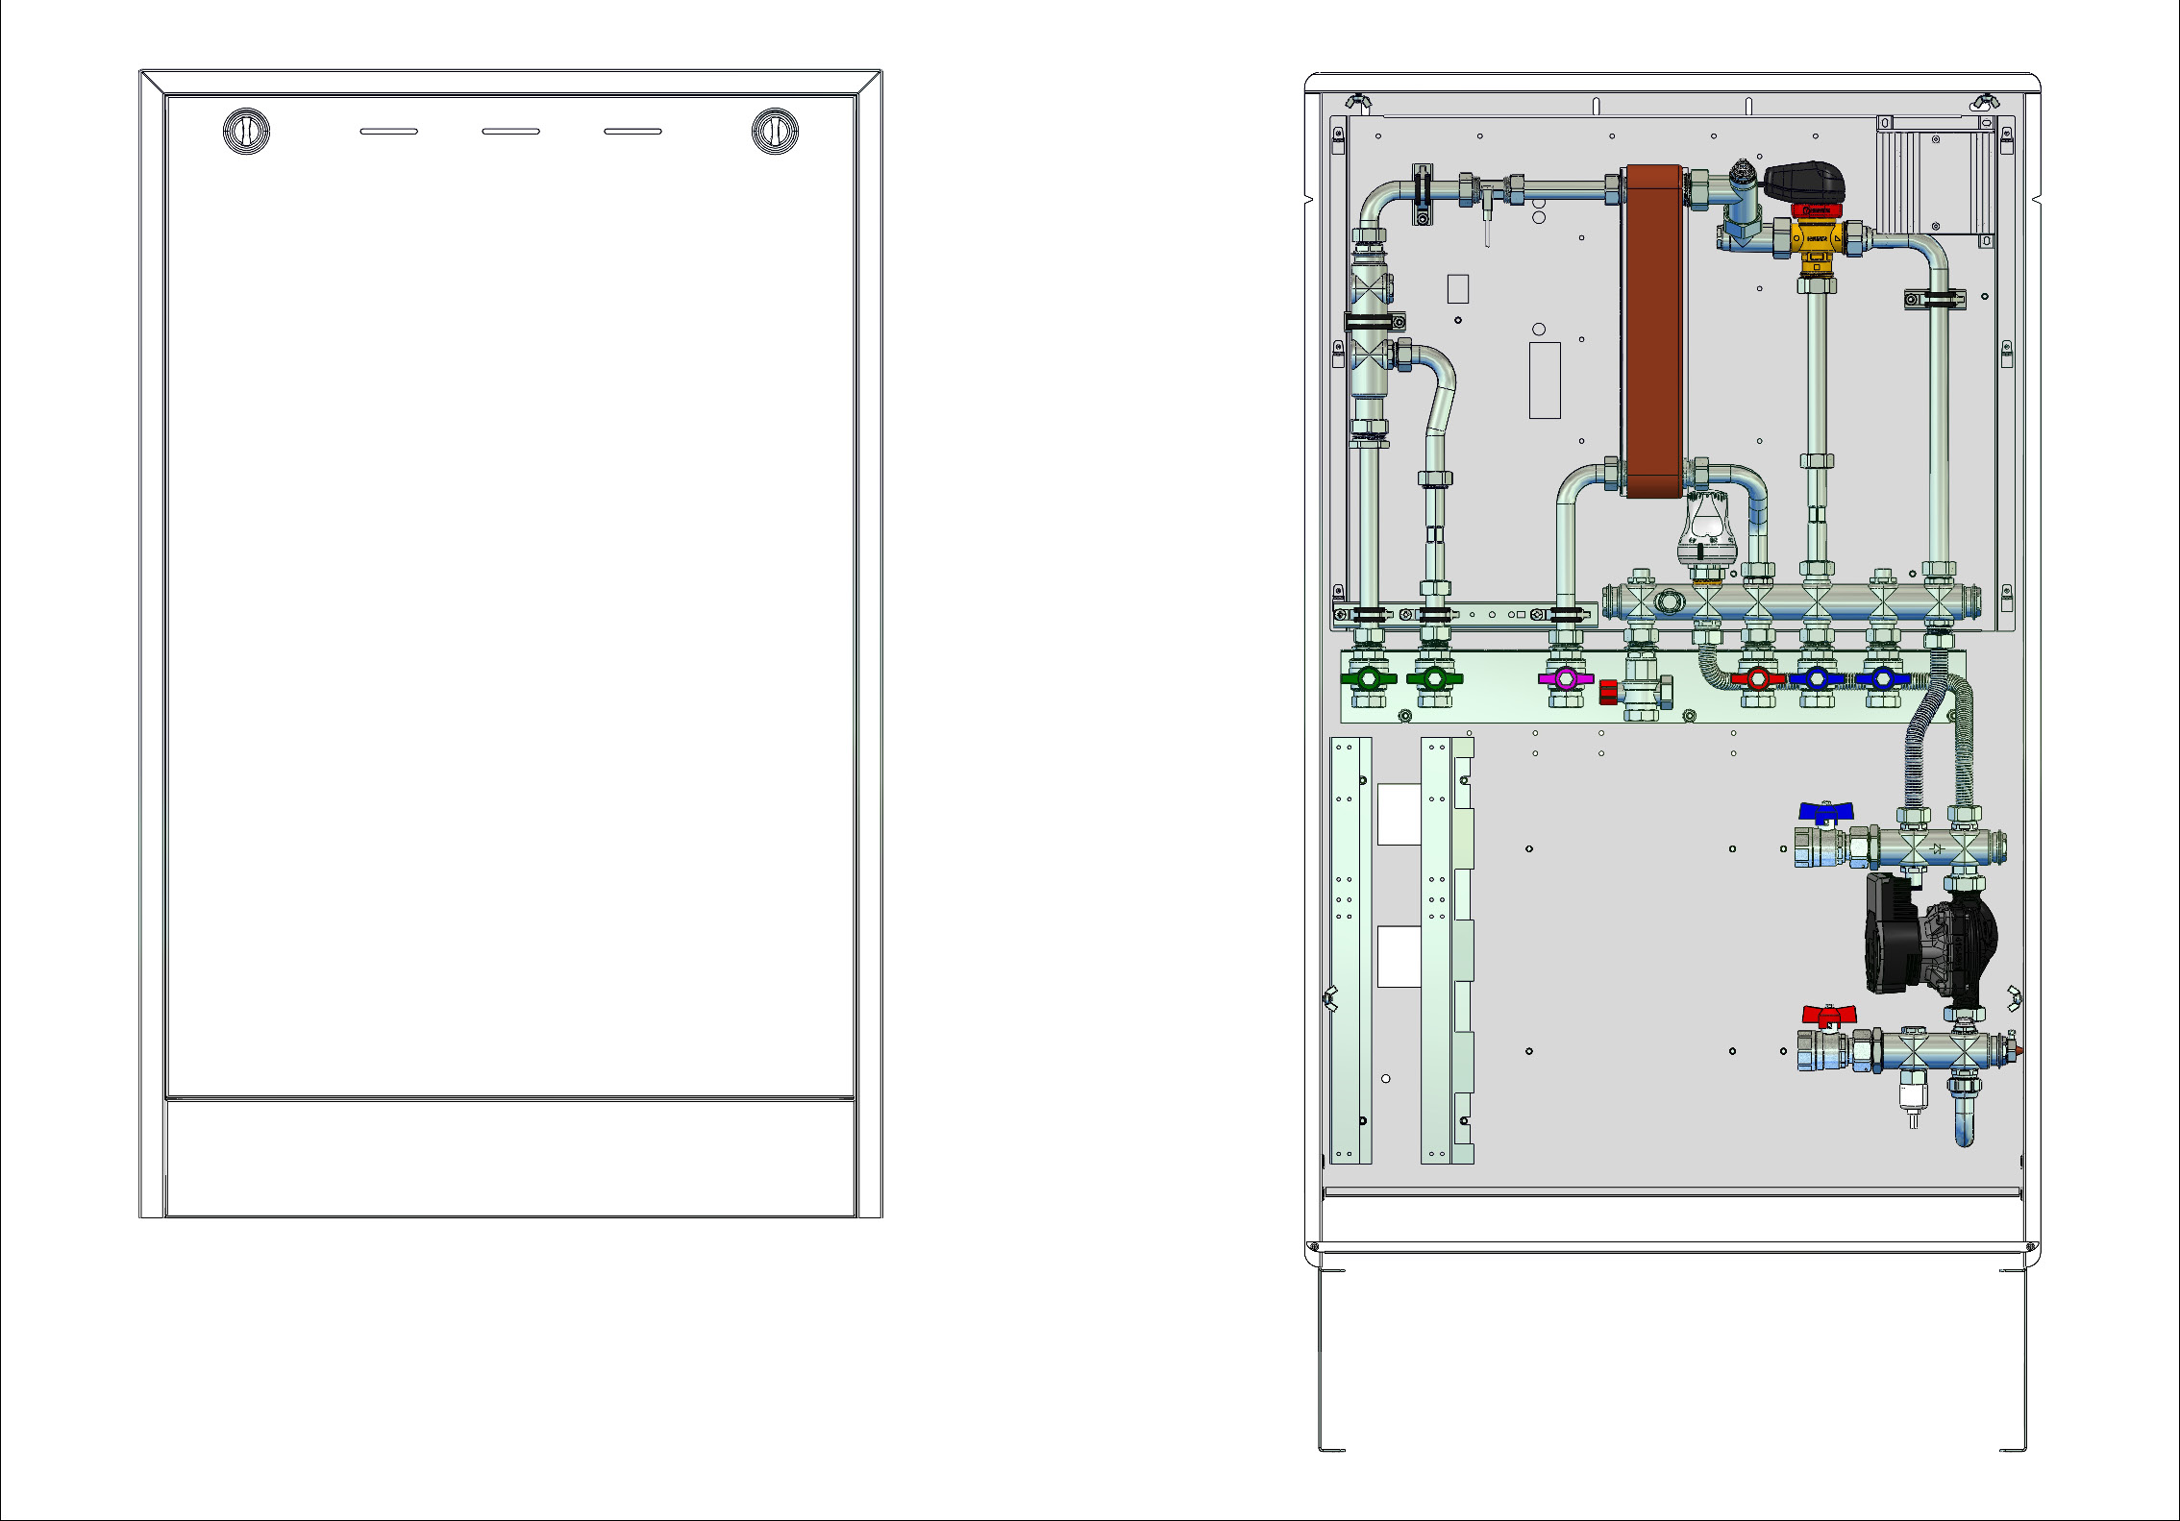The width and height of the screenshot is (2180, 1521).
Task: Click the leftmost green-handled ball valve
Action: click(x=1368, y=678)
